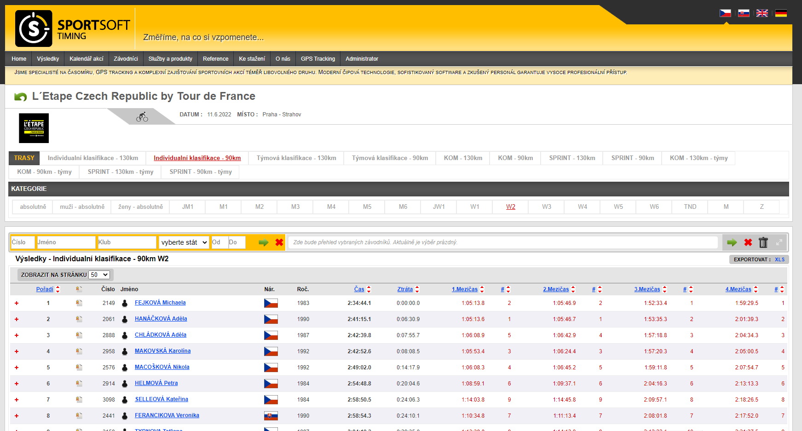The image size is (802, 431).
Task: Click the Jméno filter input field
Action: point(66,242)
